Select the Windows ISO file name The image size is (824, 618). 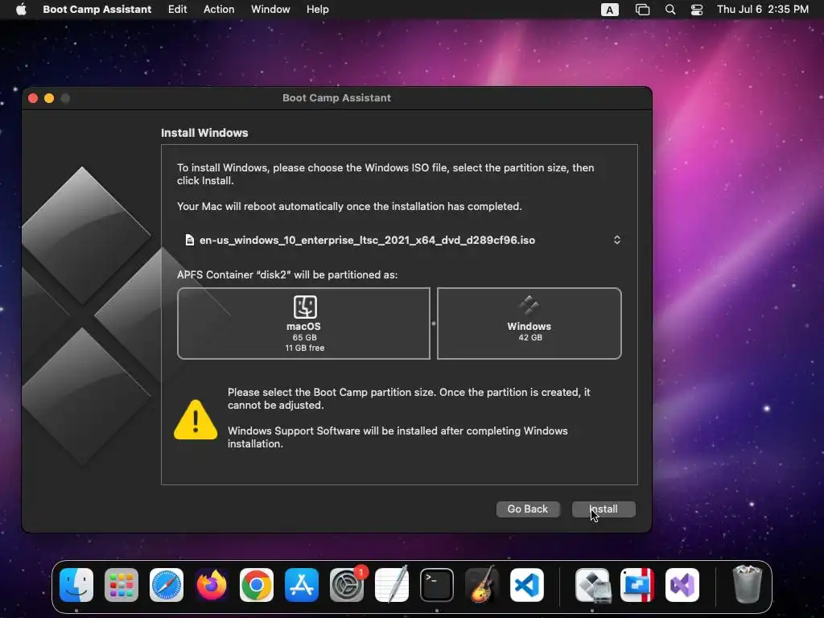367,240
